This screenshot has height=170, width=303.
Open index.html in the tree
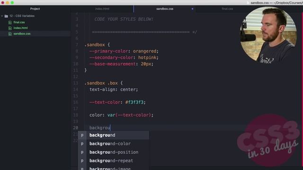(x=20, y=28)
